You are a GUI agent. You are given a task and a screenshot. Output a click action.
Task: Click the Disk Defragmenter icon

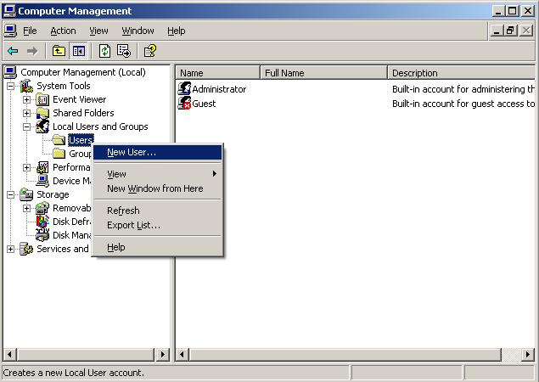click(42, 222)
